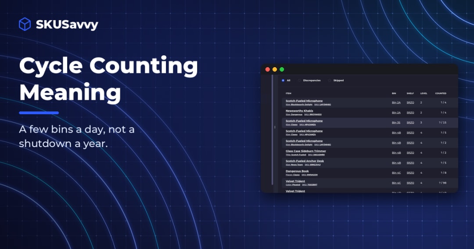Click the yellow minimize window dot

[x=274, y=69]
